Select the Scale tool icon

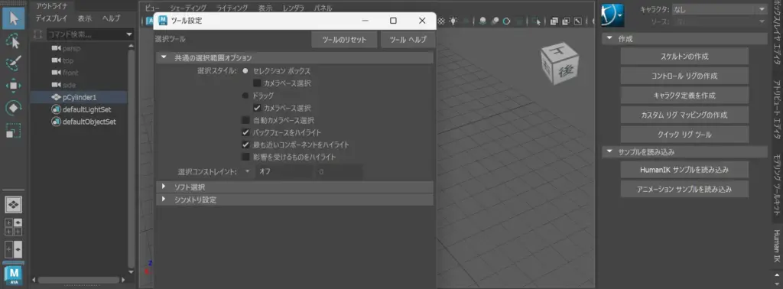(x=14, y=130)
